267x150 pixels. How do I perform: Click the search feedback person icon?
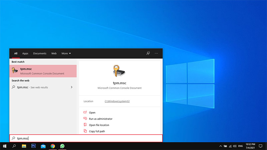[148, 53]
